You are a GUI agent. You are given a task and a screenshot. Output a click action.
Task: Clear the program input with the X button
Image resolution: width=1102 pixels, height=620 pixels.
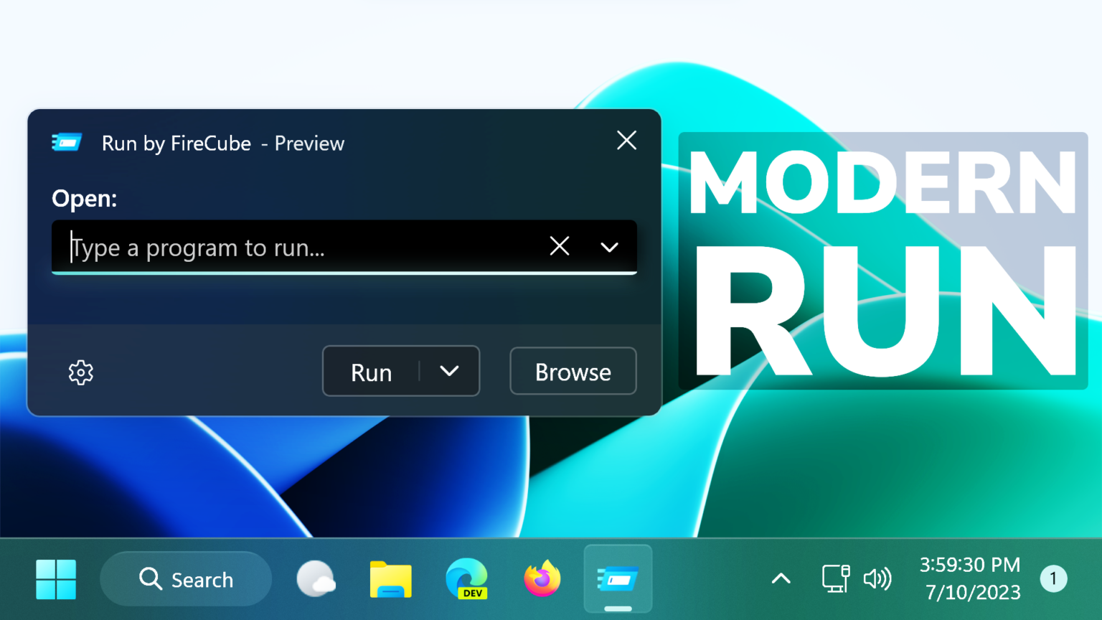point(560,246)
